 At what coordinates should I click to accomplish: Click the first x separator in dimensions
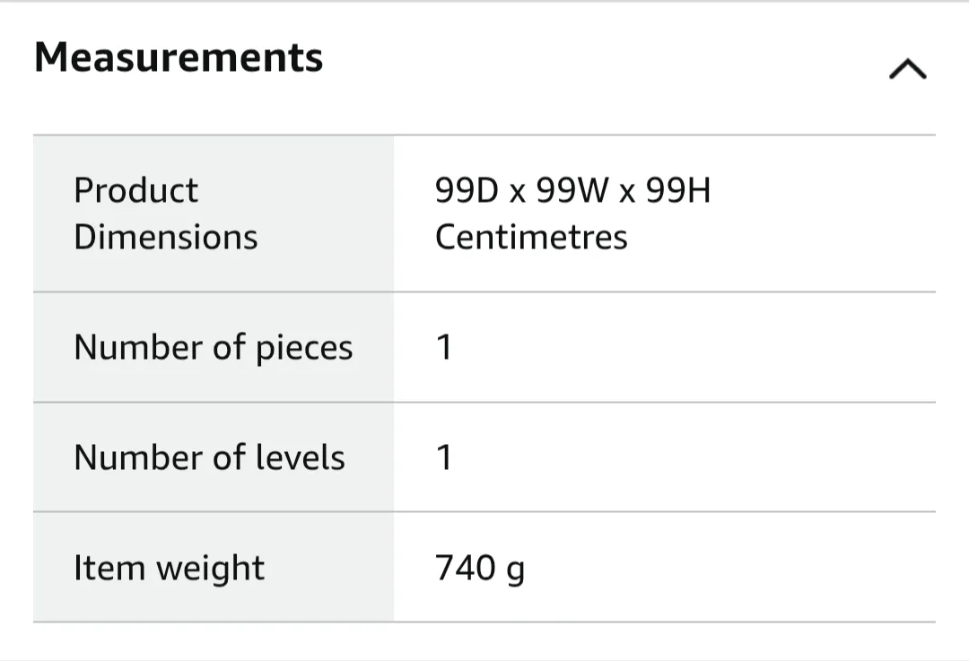pos(518,193)
